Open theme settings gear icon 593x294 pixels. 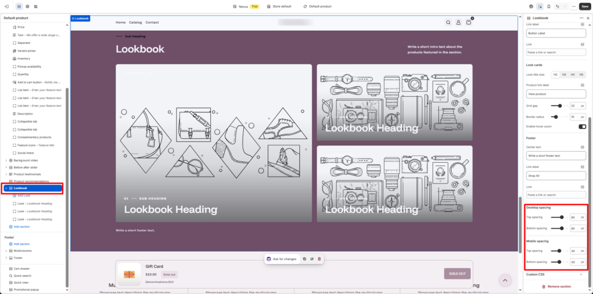[x=28, y=6]
